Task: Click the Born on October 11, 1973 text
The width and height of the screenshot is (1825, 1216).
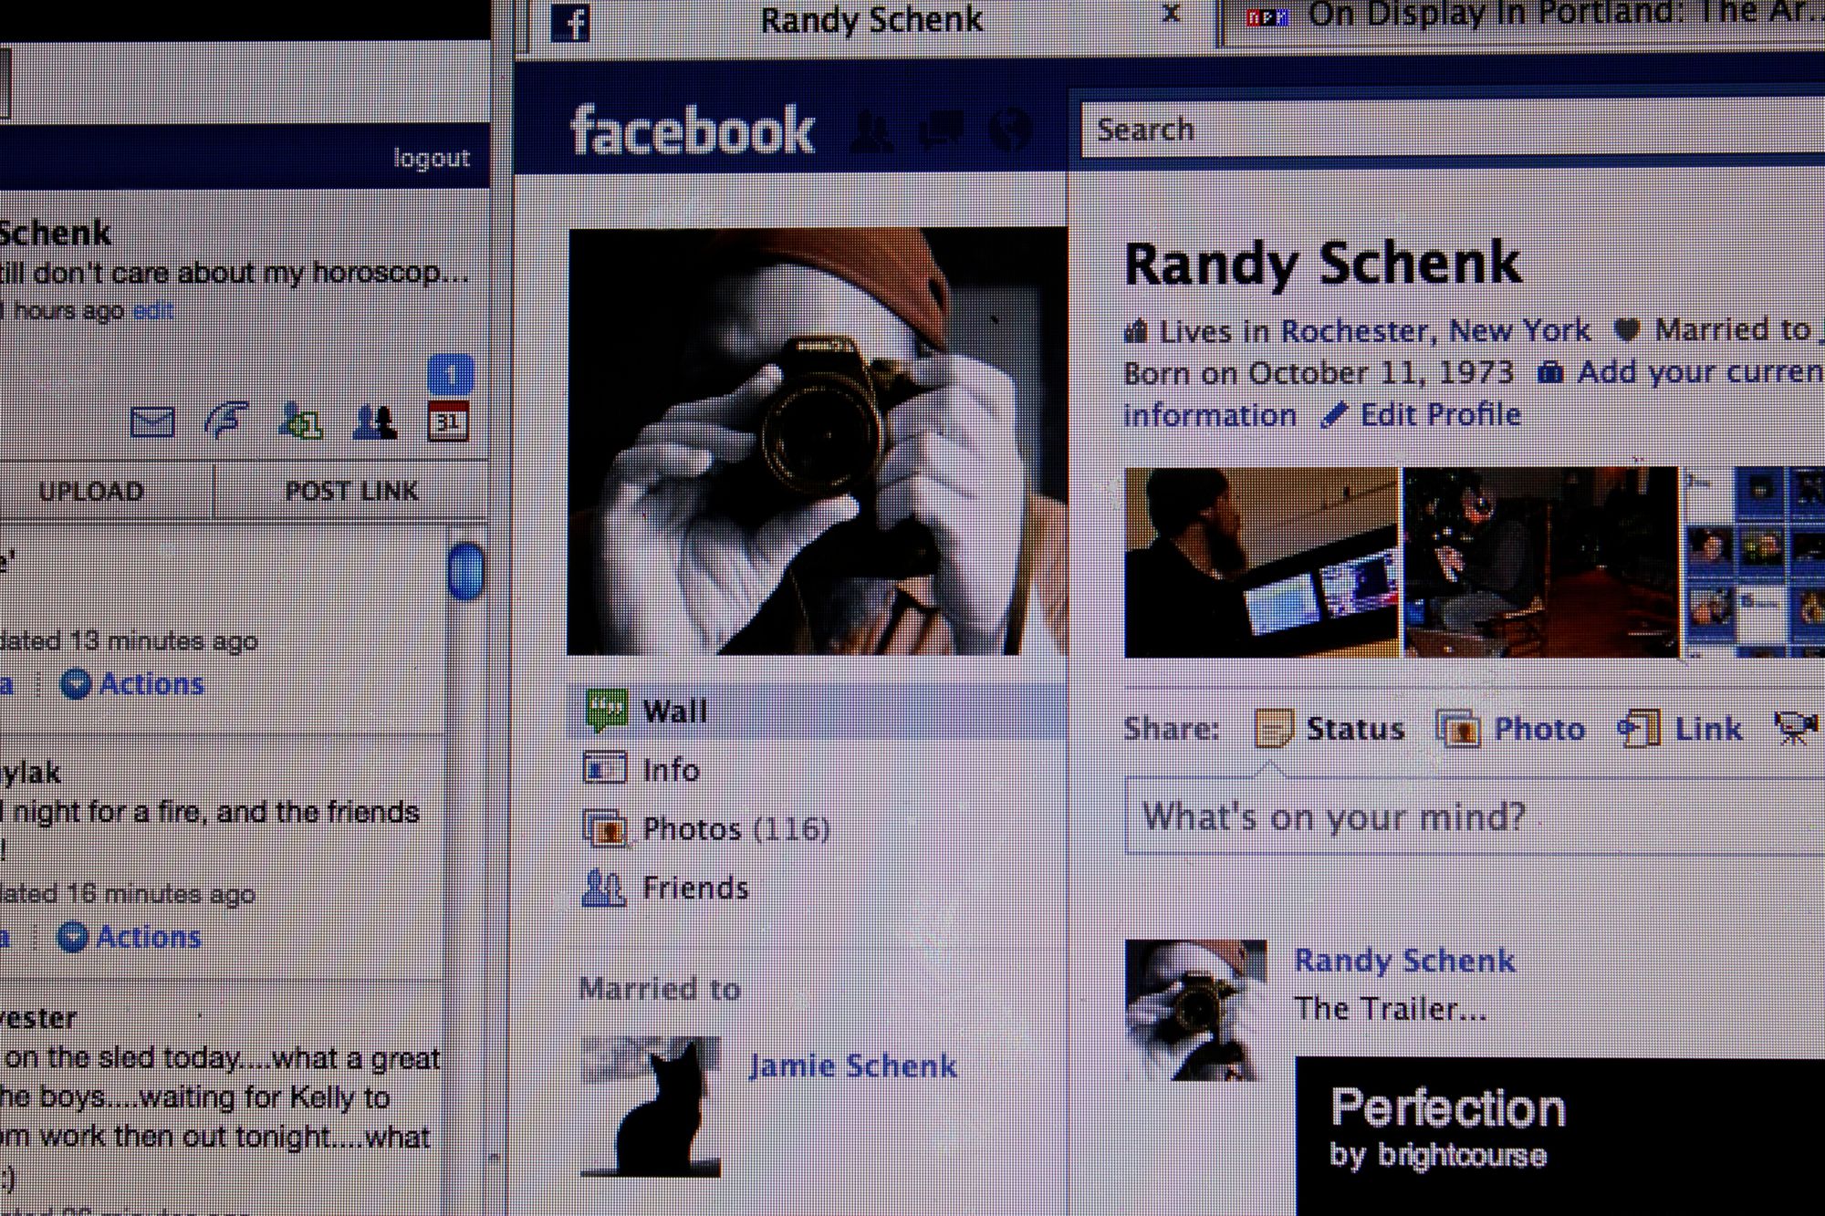Action: tap(1319, 373)
